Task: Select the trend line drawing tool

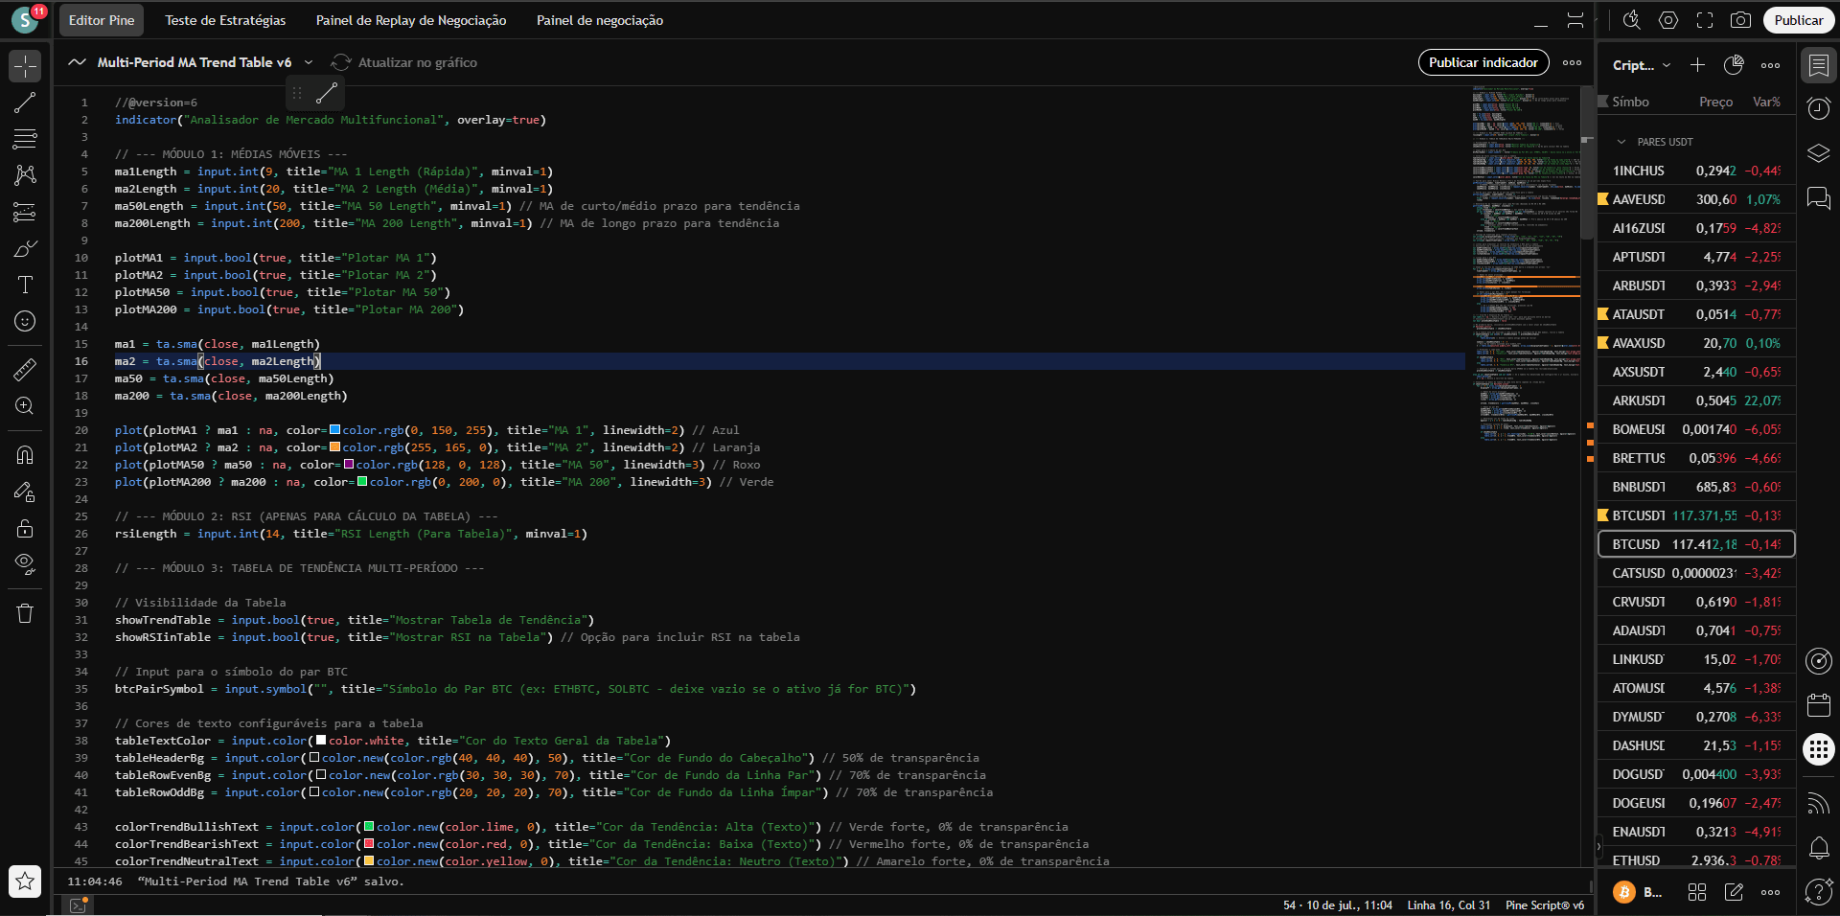Action: pyautogui.click(x=25, y=103)
